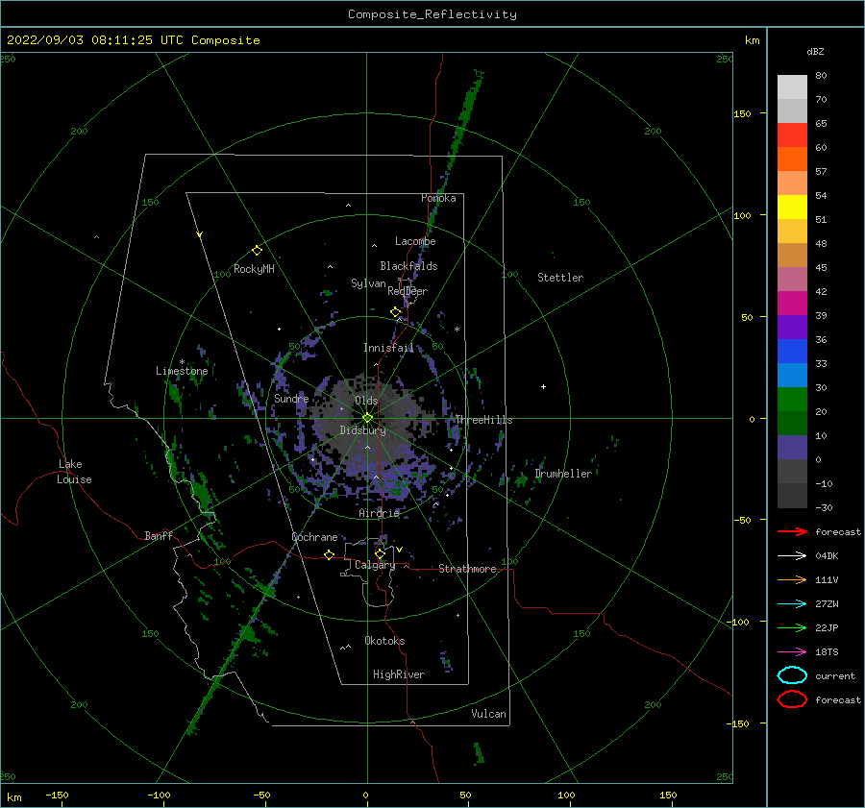Click the white plus marker southwest of Stettler
Image resolution: width=865 pixels, height=808 pixels.
click(x=543, y=386)
